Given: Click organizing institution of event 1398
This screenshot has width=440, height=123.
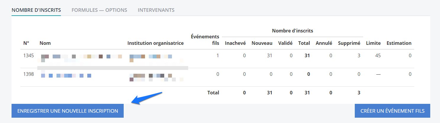Looking at the screenshot, I should pyautogui.click(x=156, y=77).
